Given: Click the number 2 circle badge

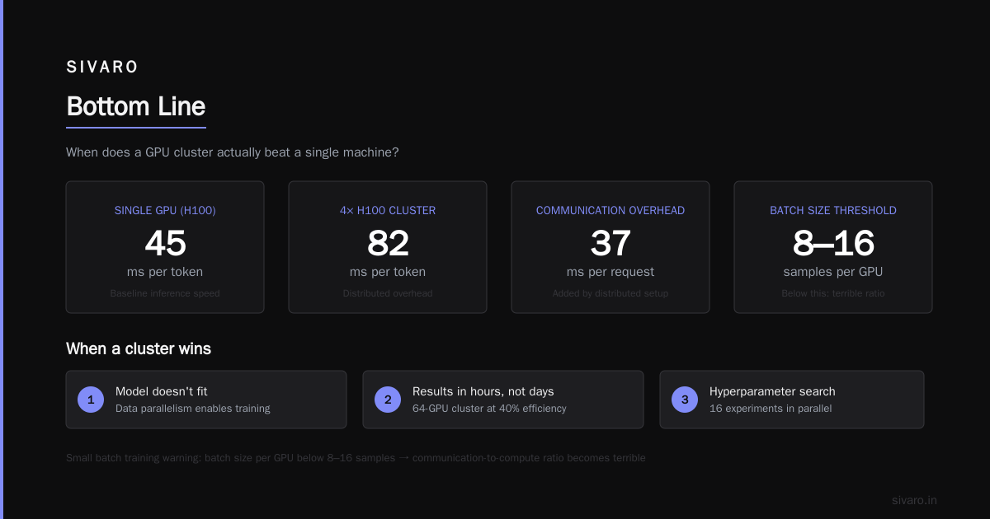Looking at the screenshot, I should tap(388, 400).
